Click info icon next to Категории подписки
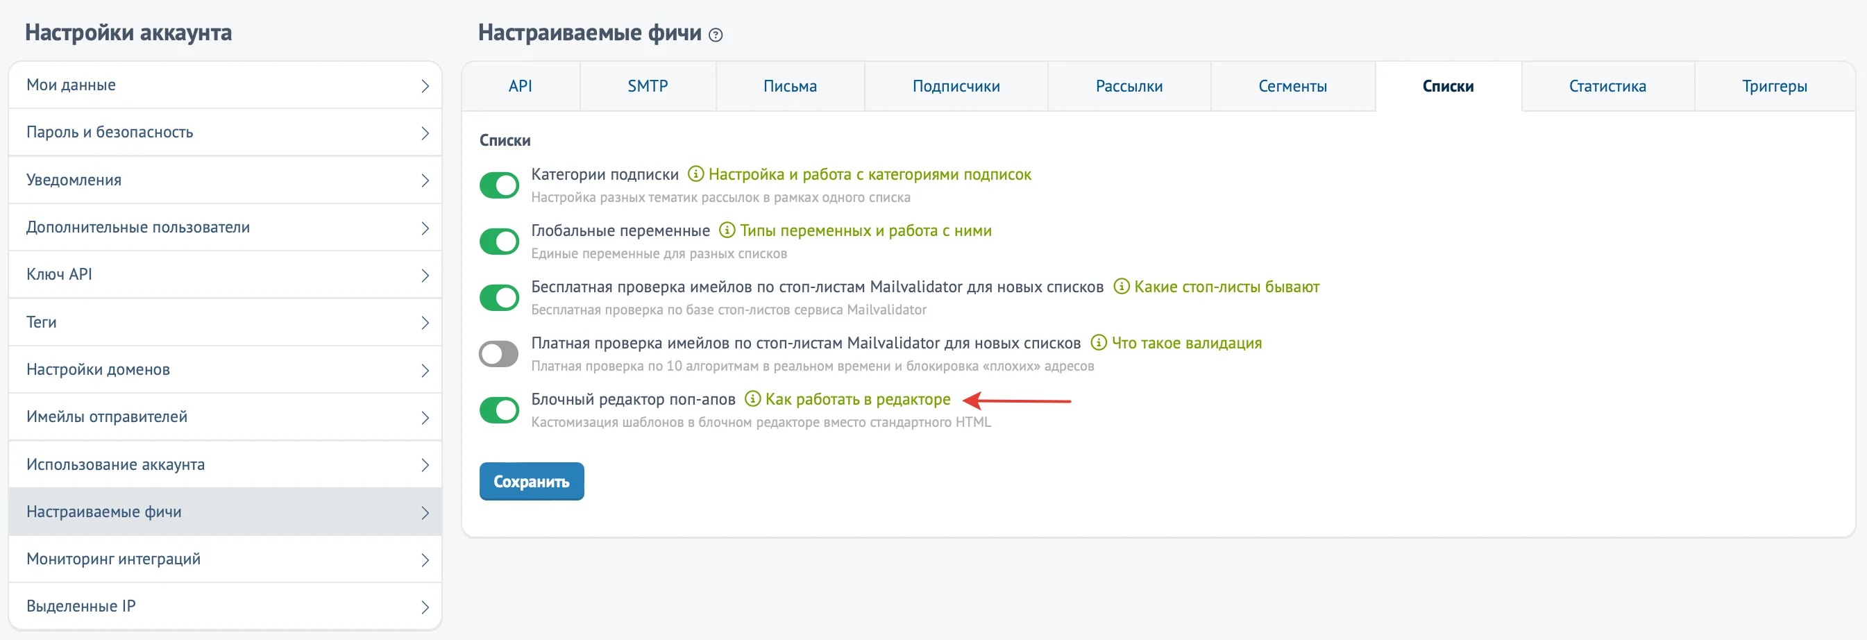This screenshot has width=1867, height=640. point(695,174)
